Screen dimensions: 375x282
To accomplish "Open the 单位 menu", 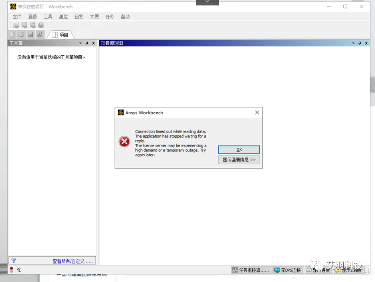I will (63, 17).
